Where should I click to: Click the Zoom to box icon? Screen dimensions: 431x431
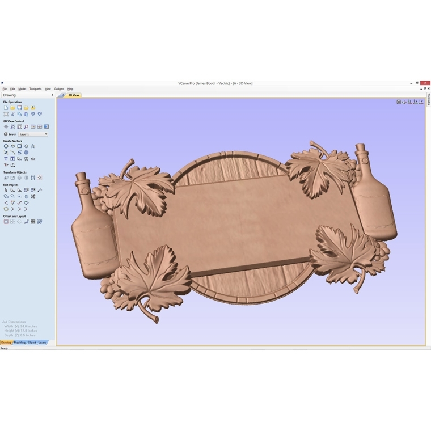click(x=12, y=126)
